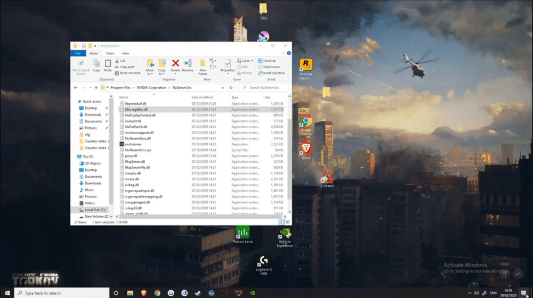Click the Search NvStreamSrv input box
This screenshot has width=533, height=298.
tap(265, 88)
